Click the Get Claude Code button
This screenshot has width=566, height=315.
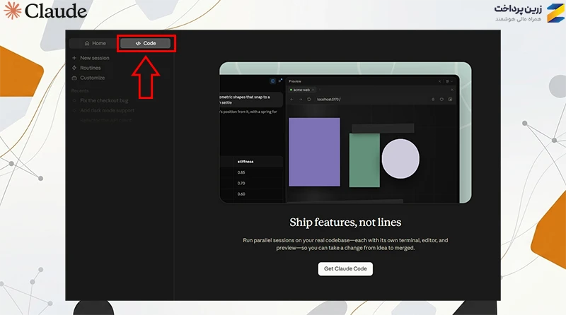point(345,269)
